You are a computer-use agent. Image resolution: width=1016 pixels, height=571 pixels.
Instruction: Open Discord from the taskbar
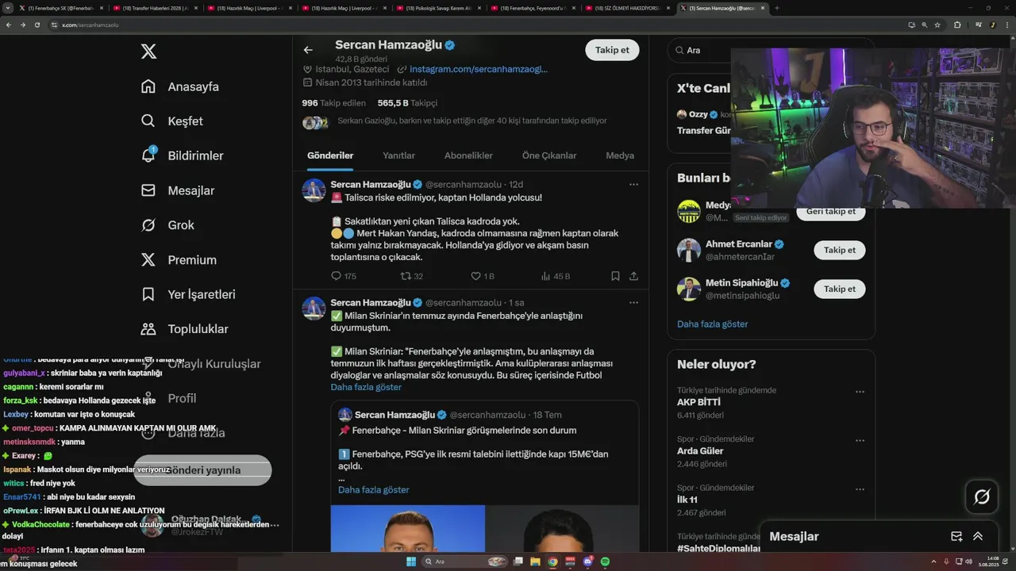587,561
